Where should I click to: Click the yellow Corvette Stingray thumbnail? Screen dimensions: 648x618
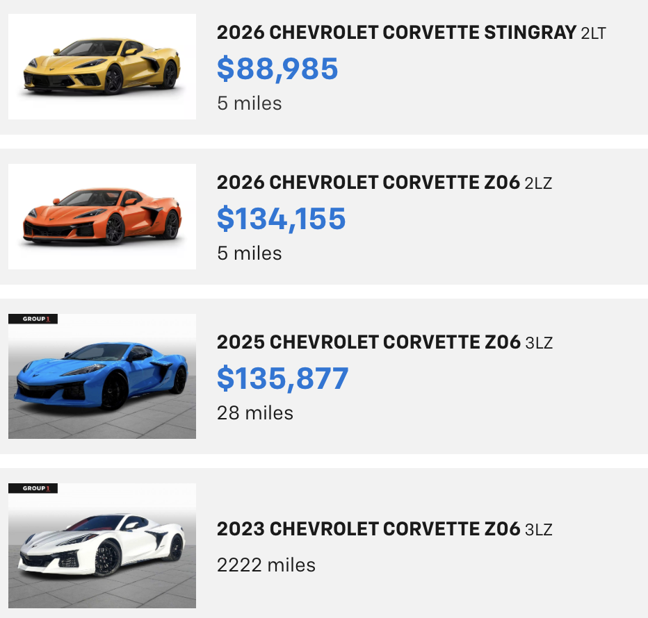(102, 67)
